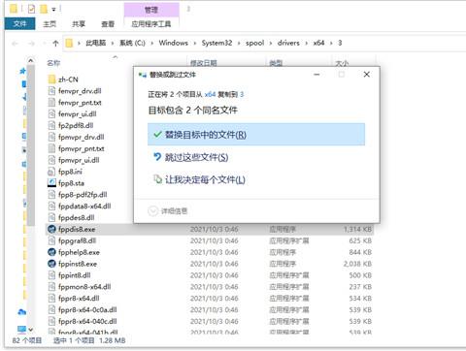Select fppgraf8.dll file icon

(x=51, y=240)
